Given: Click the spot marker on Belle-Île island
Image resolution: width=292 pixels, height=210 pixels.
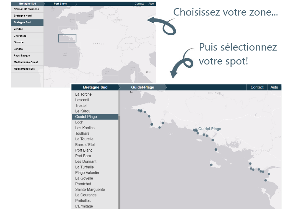Looking at the screenshot, I should click(x=211, y=165).
